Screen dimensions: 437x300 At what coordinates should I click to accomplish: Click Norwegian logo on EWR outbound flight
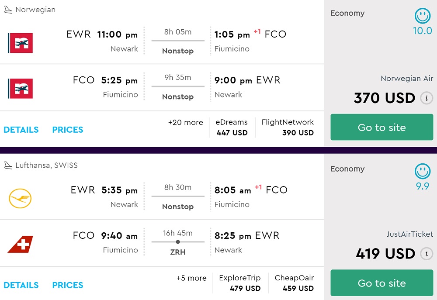(x=21, y=42)
